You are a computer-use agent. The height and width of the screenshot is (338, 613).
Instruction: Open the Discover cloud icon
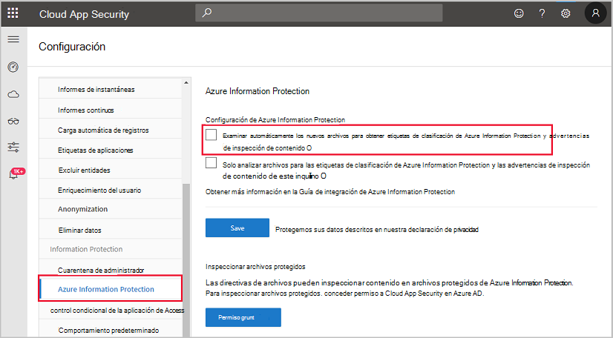pos(13,94)
